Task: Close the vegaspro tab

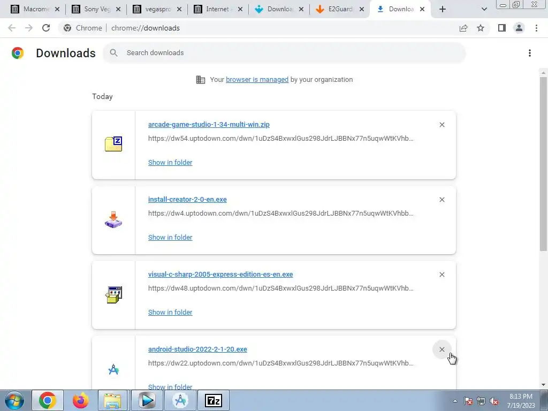Action: (179, 10)
